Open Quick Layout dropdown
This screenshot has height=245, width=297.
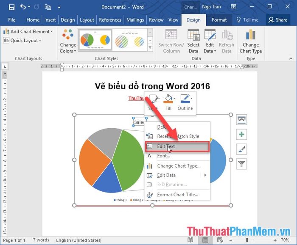click(22, 41)
